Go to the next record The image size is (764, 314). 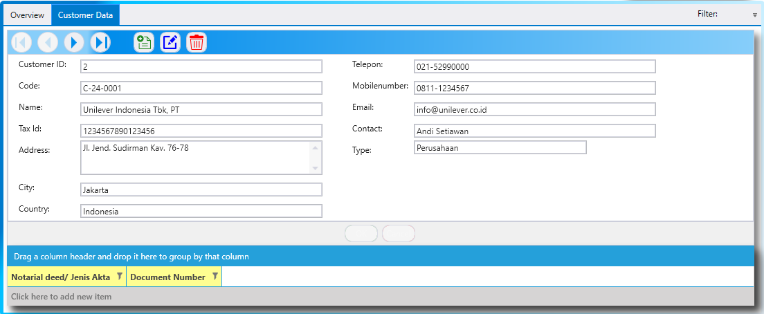[74, 42]
